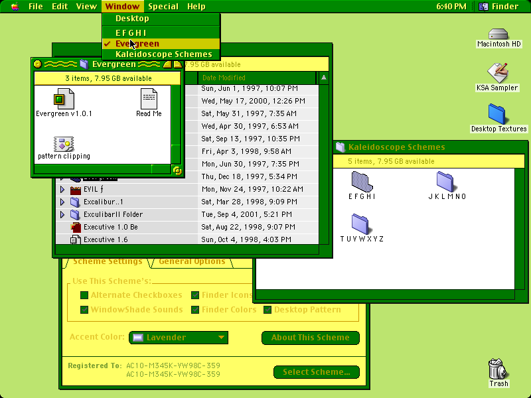Open the Special menu

tap(163, 7)
